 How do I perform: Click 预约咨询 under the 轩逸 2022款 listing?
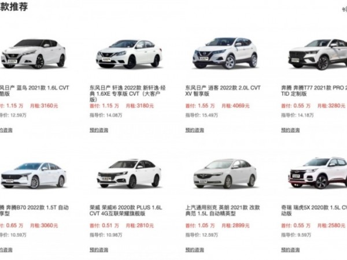tap(99, 130)
